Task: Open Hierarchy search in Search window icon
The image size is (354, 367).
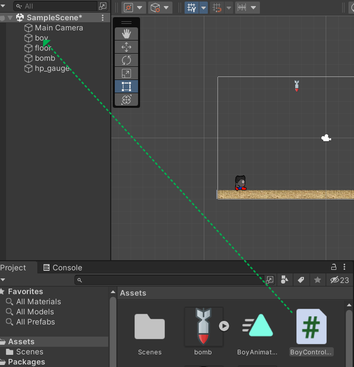Action: tap(103, 6)
